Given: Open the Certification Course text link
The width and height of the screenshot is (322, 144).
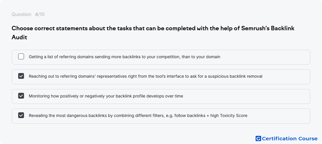Looking at the screenshot, I should pyautogui.click(x=290, y=139).
